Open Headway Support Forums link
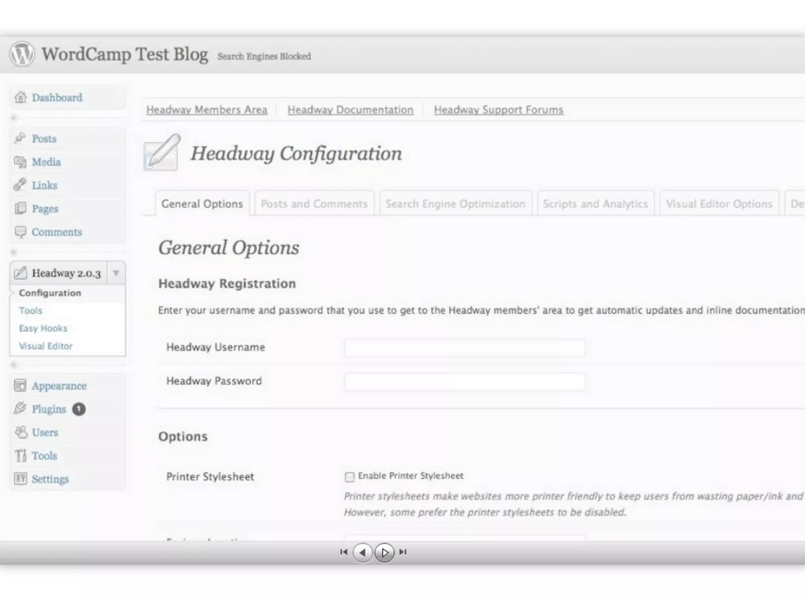The image size is (805, 603). pyautogui.click(x=498, y=110)
